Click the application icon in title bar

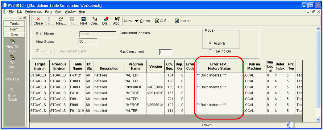(x=4, y=5)
